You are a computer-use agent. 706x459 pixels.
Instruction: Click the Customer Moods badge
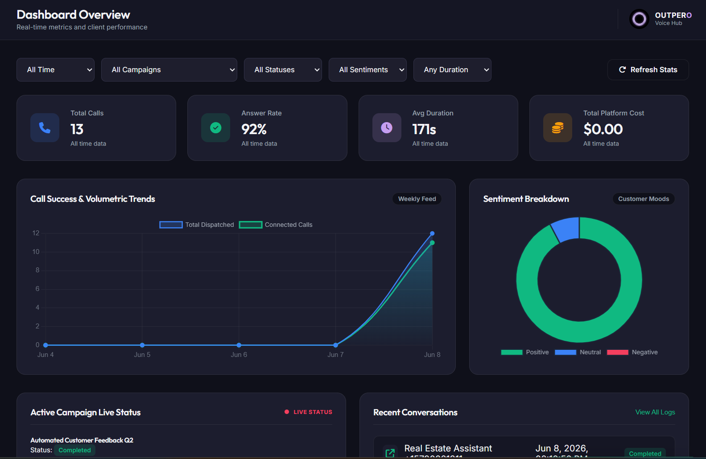tap(644, 199)
